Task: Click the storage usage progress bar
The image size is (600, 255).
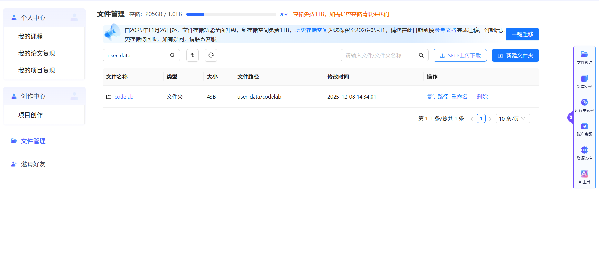Action: tap(231, 14)
